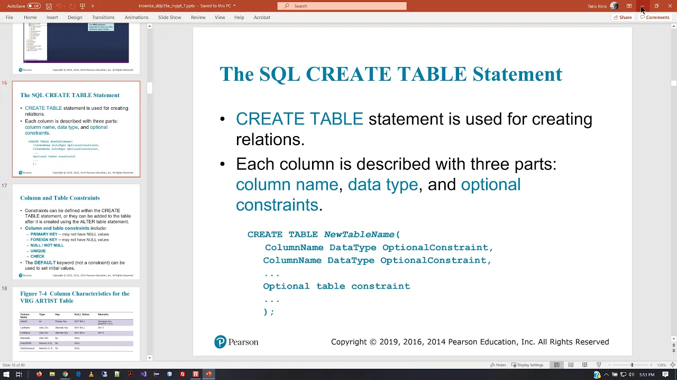Click 'NewTableName(' in the code sample
This screenshot has width=677, height=380.
tap(362, 234)
